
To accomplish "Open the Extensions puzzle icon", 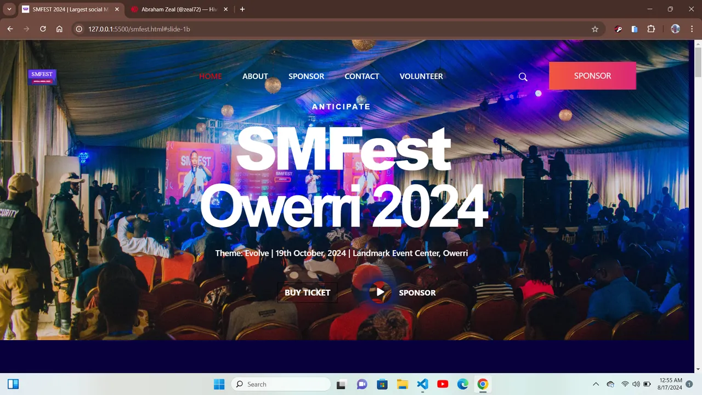I will [x=651, y=29].
